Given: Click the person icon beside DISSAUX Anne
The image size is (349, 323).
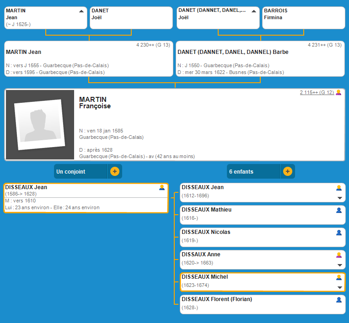Looking at the screenshot, I should click(x=339, y=255).
